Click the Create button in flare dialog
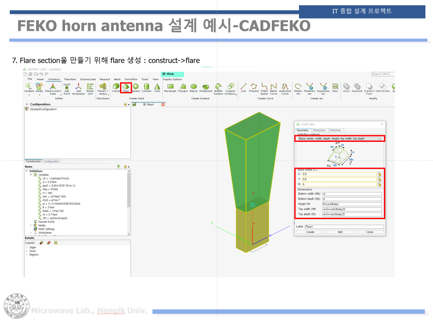 click(x=310, y=232)
